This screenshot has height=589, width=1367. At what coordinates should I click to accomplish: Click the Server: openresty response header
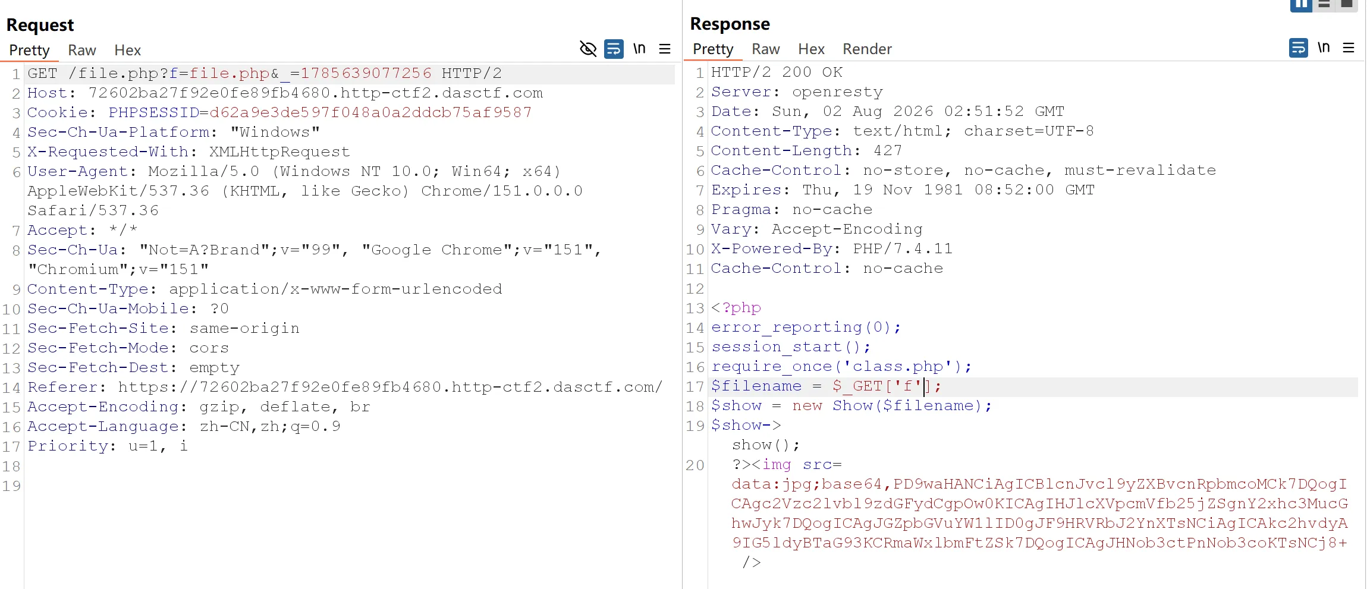pos(797,92)
